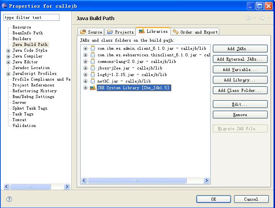This screenshot has height=208, width=275.
Task: Select Spket Task Tags tree item
Action: tap(30, 108)
